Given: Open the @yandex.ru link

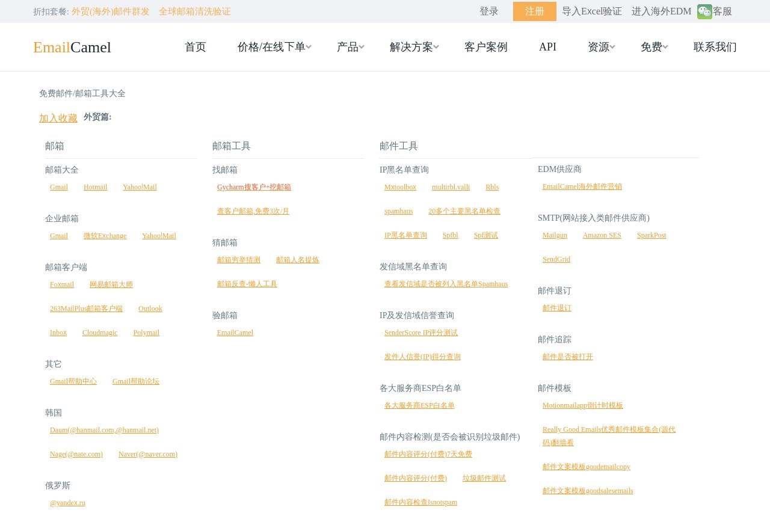Looking at the screenshot, I should tap(68, 503).
